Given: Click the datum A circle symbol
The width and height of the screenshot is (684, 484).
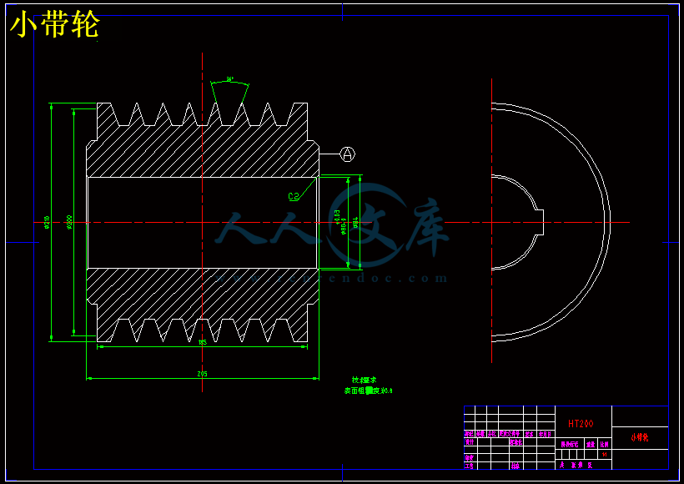Looking at the screenshot, I should point(347,154).
